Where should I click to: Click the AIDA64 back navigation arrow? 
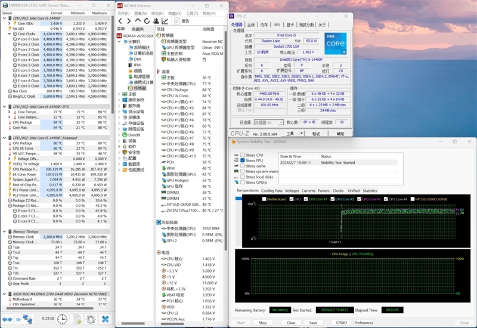[120, 21]
